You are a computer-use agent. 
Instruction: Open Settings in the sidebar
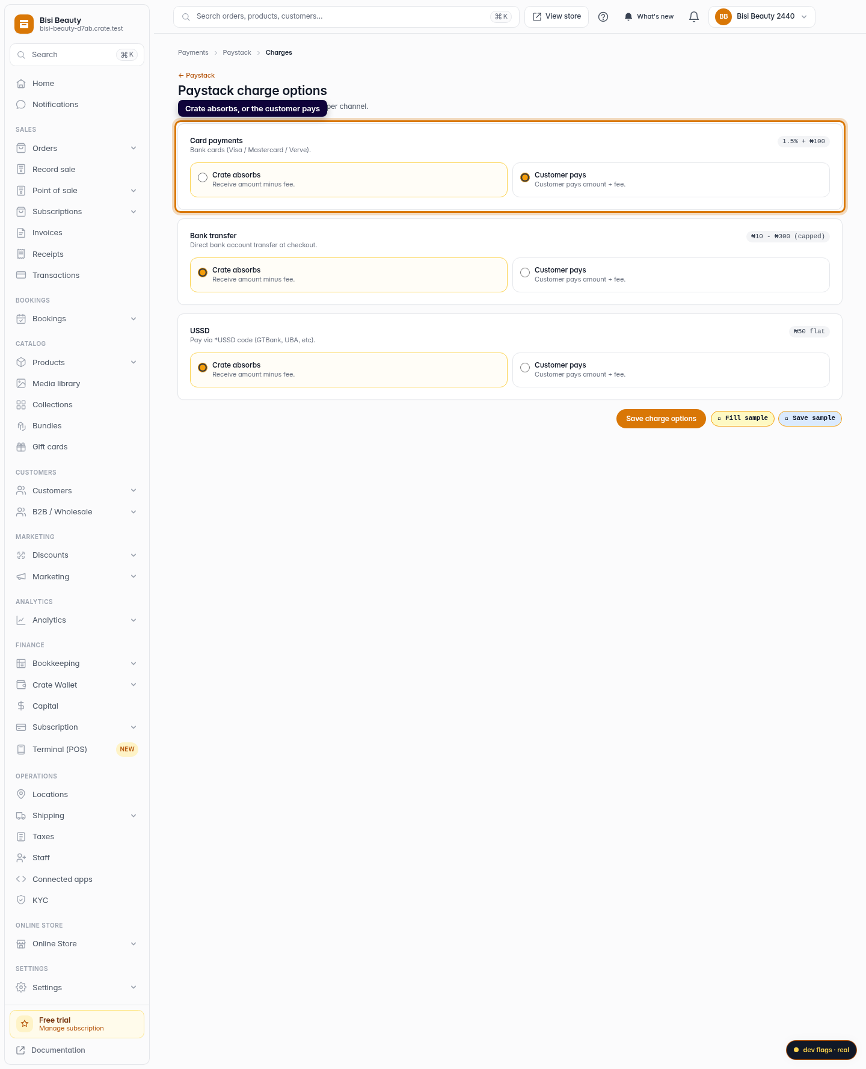pos(77,987)
